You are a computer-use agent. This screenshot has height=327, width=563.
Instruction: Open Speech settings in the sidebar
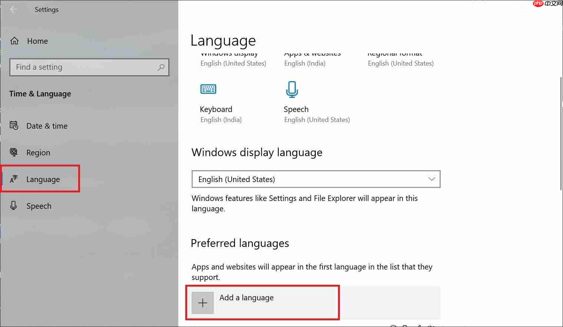pyautogui.click(x=39, y=206)
